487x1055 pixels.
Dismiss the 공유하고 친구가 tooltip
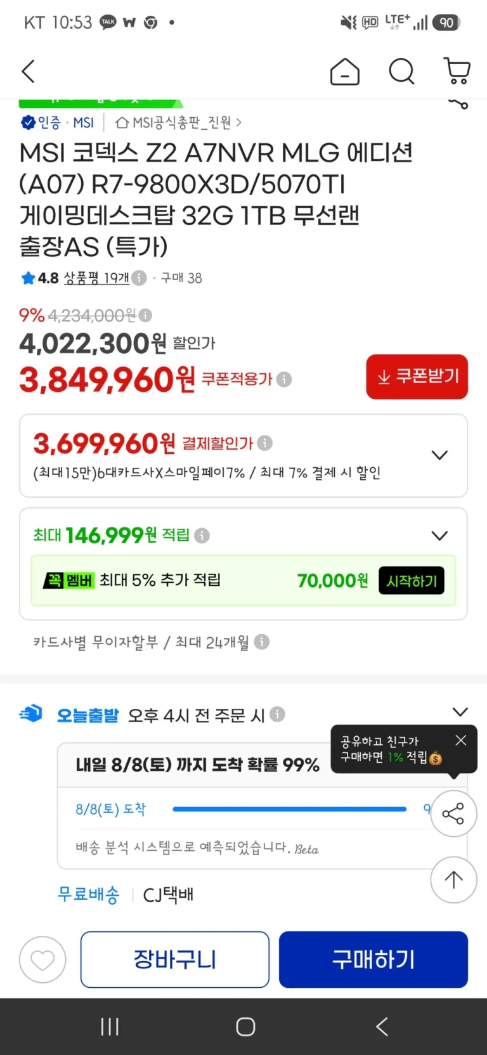[x=461, y=740]
